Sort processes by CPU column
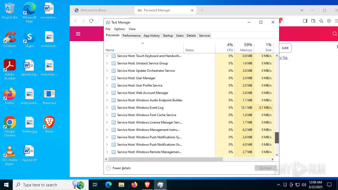338x190 pixels. coord(225,47)
